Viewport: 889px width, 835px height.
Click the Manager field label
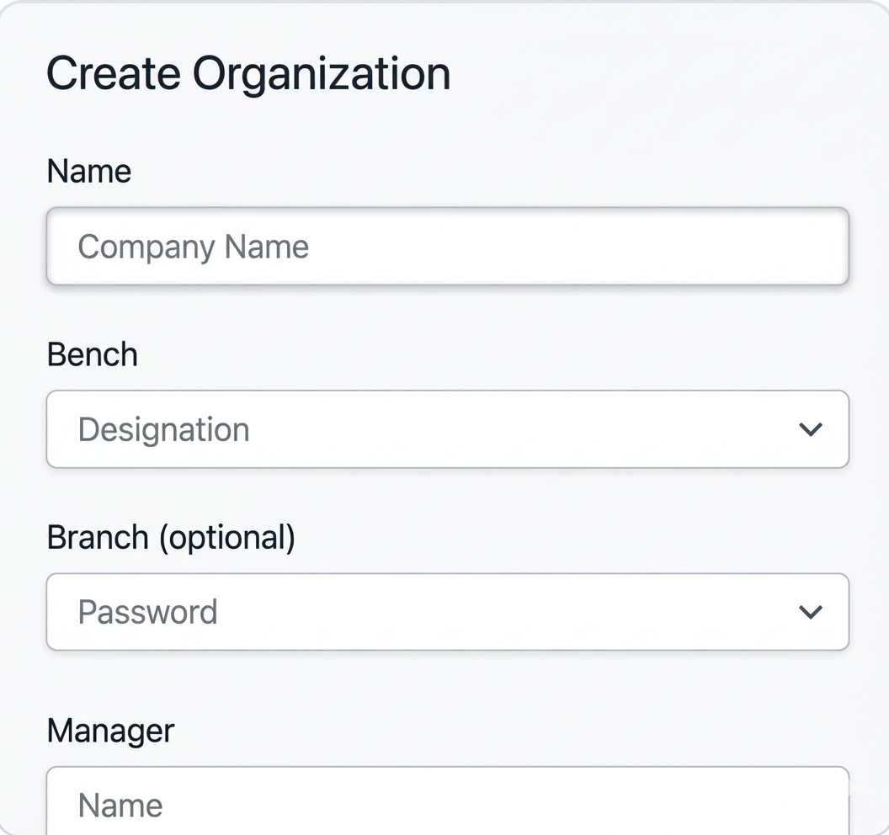[110, 730]
